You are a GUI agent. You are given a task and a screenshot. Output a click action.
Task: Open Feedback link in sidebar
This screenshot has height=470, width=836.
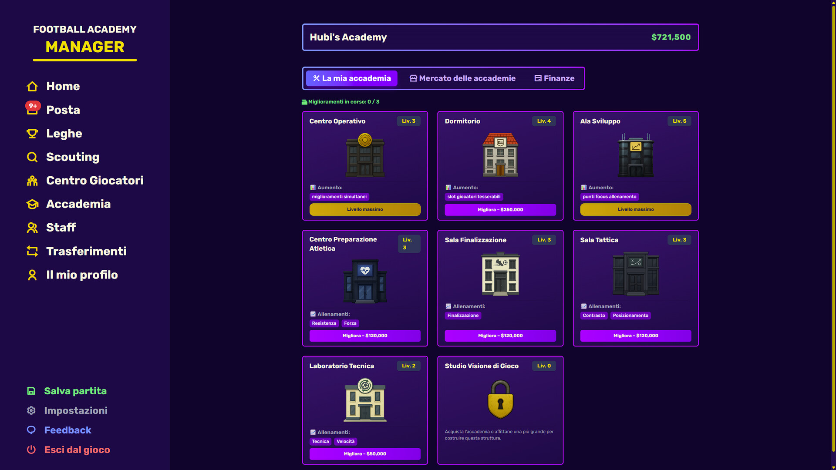point(67,430)
